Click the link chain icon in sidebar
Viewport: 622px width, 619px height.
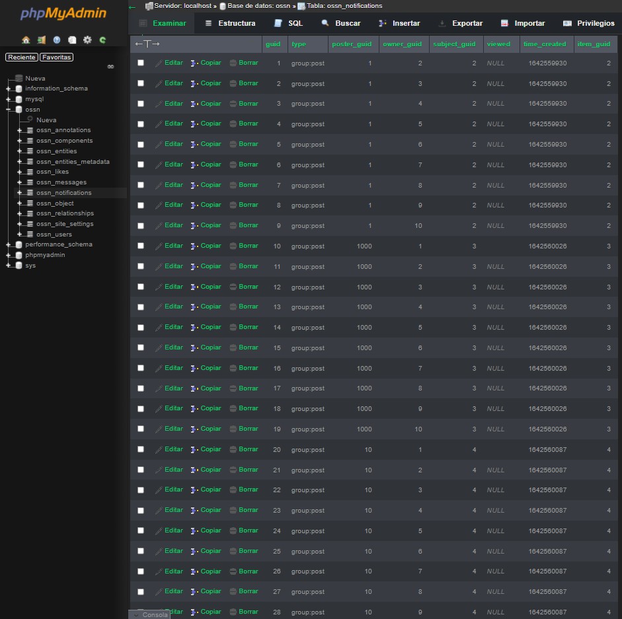click(x=111, y=67)
